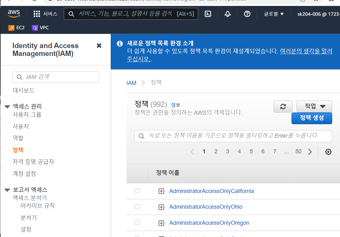Expand the AdministratorAccessOnlyCalifornia policy details
The height and width of the screenshot is (237, 340).
coord(161,191)
